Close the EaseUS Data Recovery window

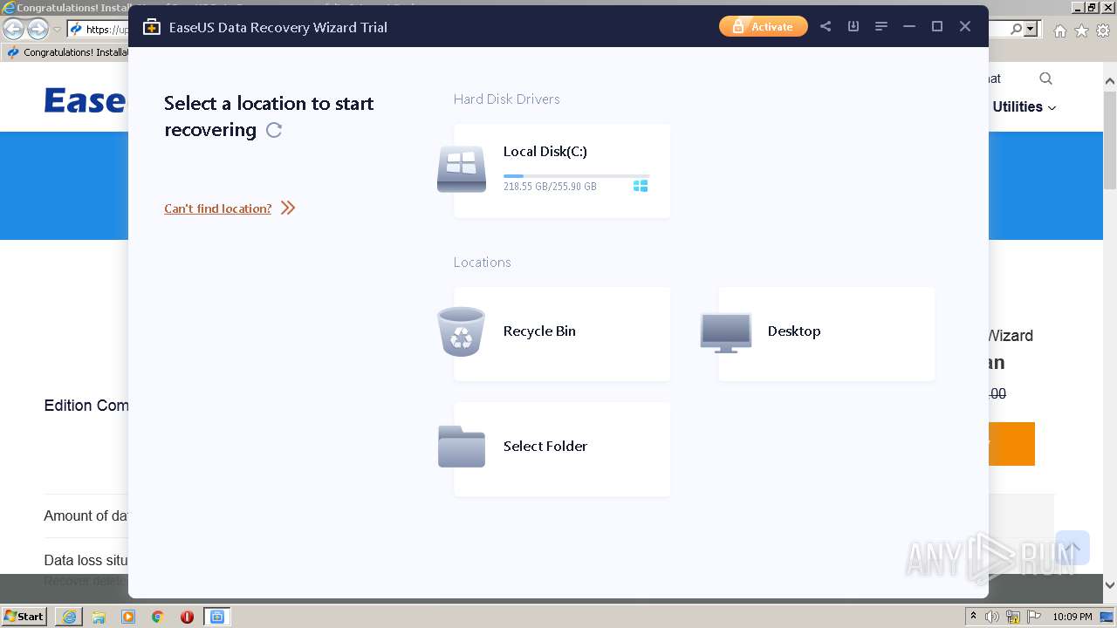pos(965,27)
